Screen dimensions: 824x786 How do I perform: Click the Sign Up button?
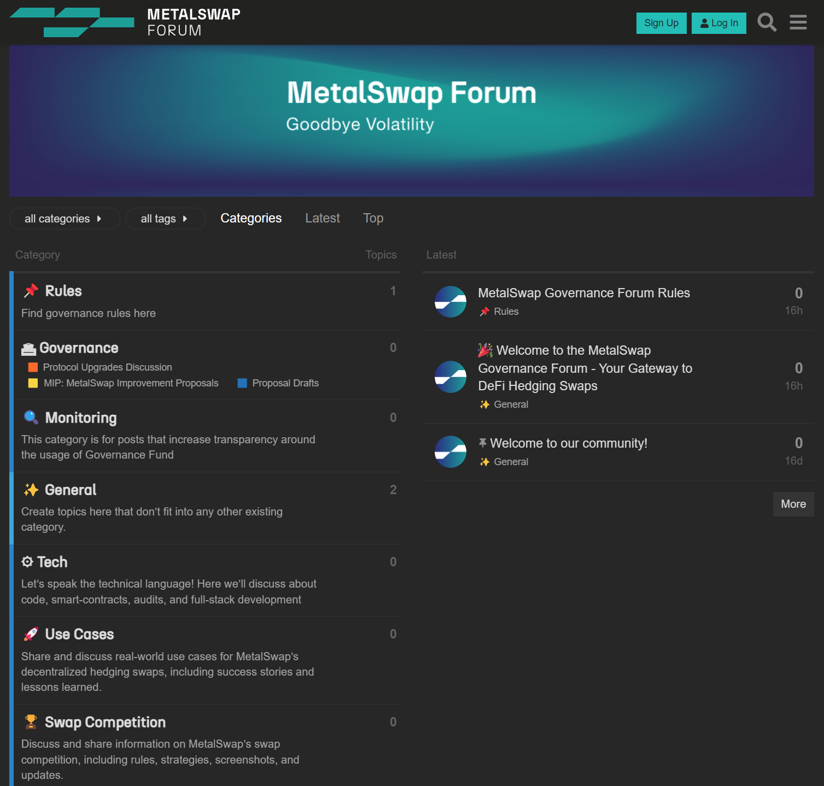click(x=662, y=23)
